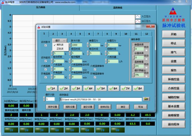Confirm settings with 确定 button
This screenshot has height=136, width=192.
(123, 107)
